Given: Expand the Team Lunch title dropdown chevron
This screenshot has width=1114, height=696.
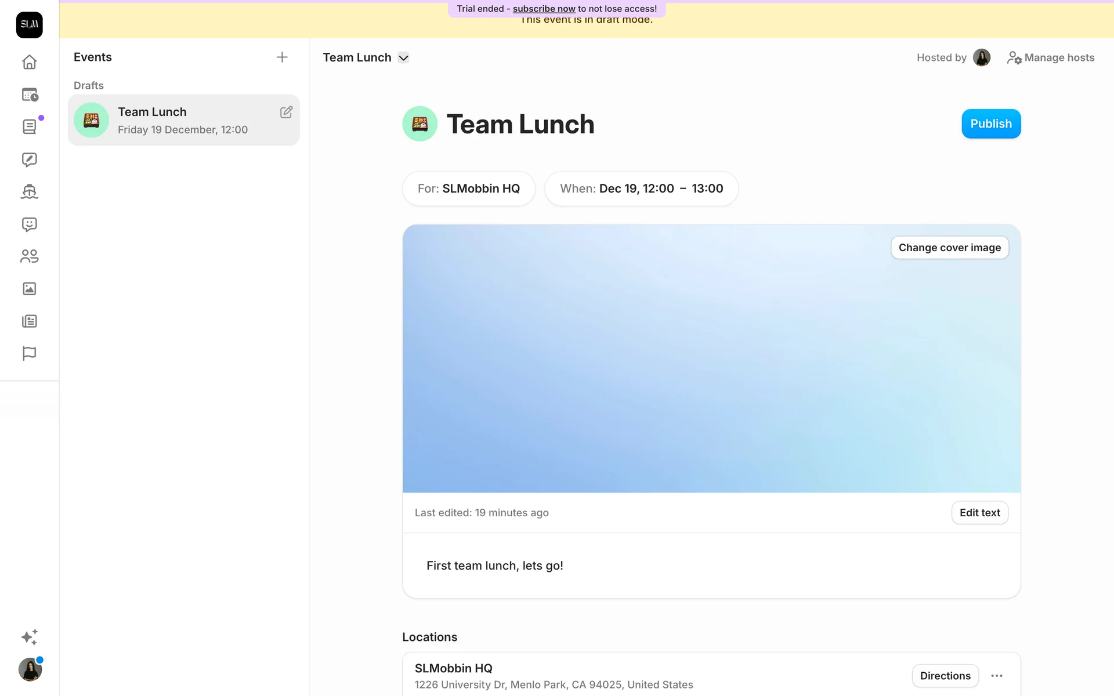Looking at the screenshot, I should click(x=404, y=57).
